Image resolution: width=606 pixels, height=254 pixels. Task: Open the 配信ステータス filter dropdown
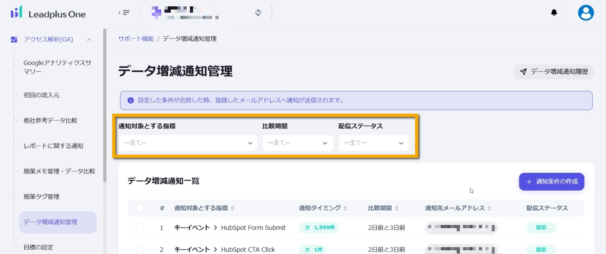coord(374,143)
